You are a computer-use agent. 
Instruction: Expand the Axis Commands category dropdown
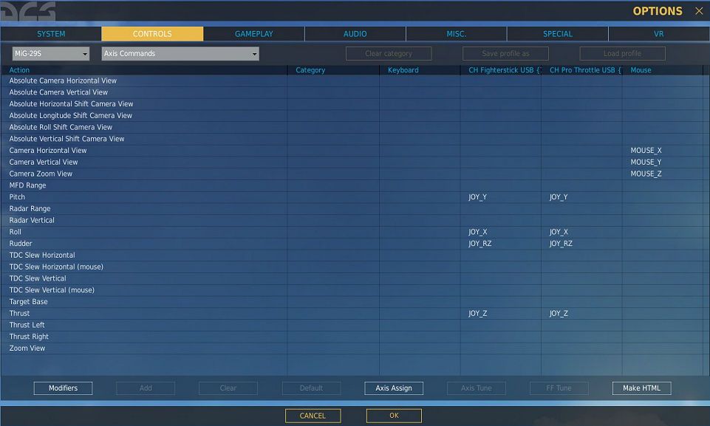coord(180,54)
